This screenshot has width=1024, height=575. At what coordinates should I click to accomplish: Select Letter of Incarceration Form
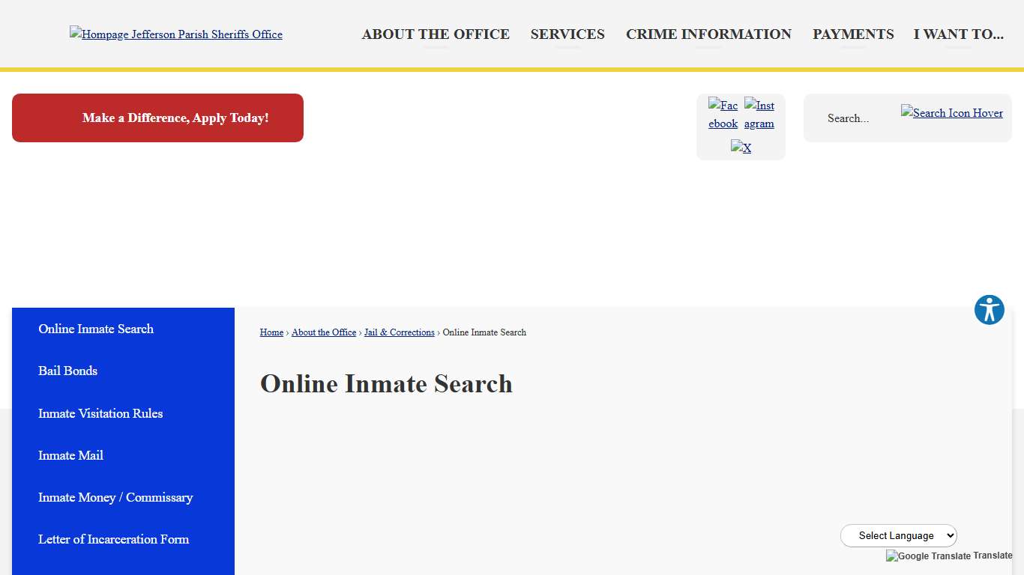[x=113, y=539]
